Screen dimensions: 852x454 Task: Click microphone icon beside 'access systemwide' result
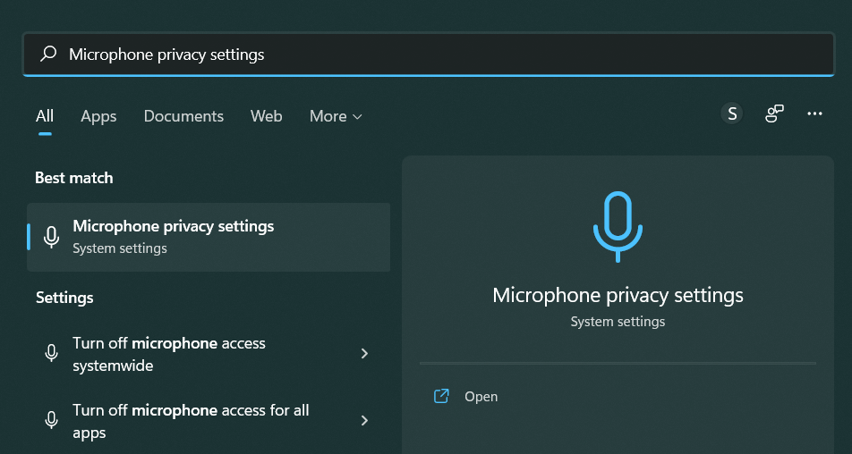coord(52,354)
